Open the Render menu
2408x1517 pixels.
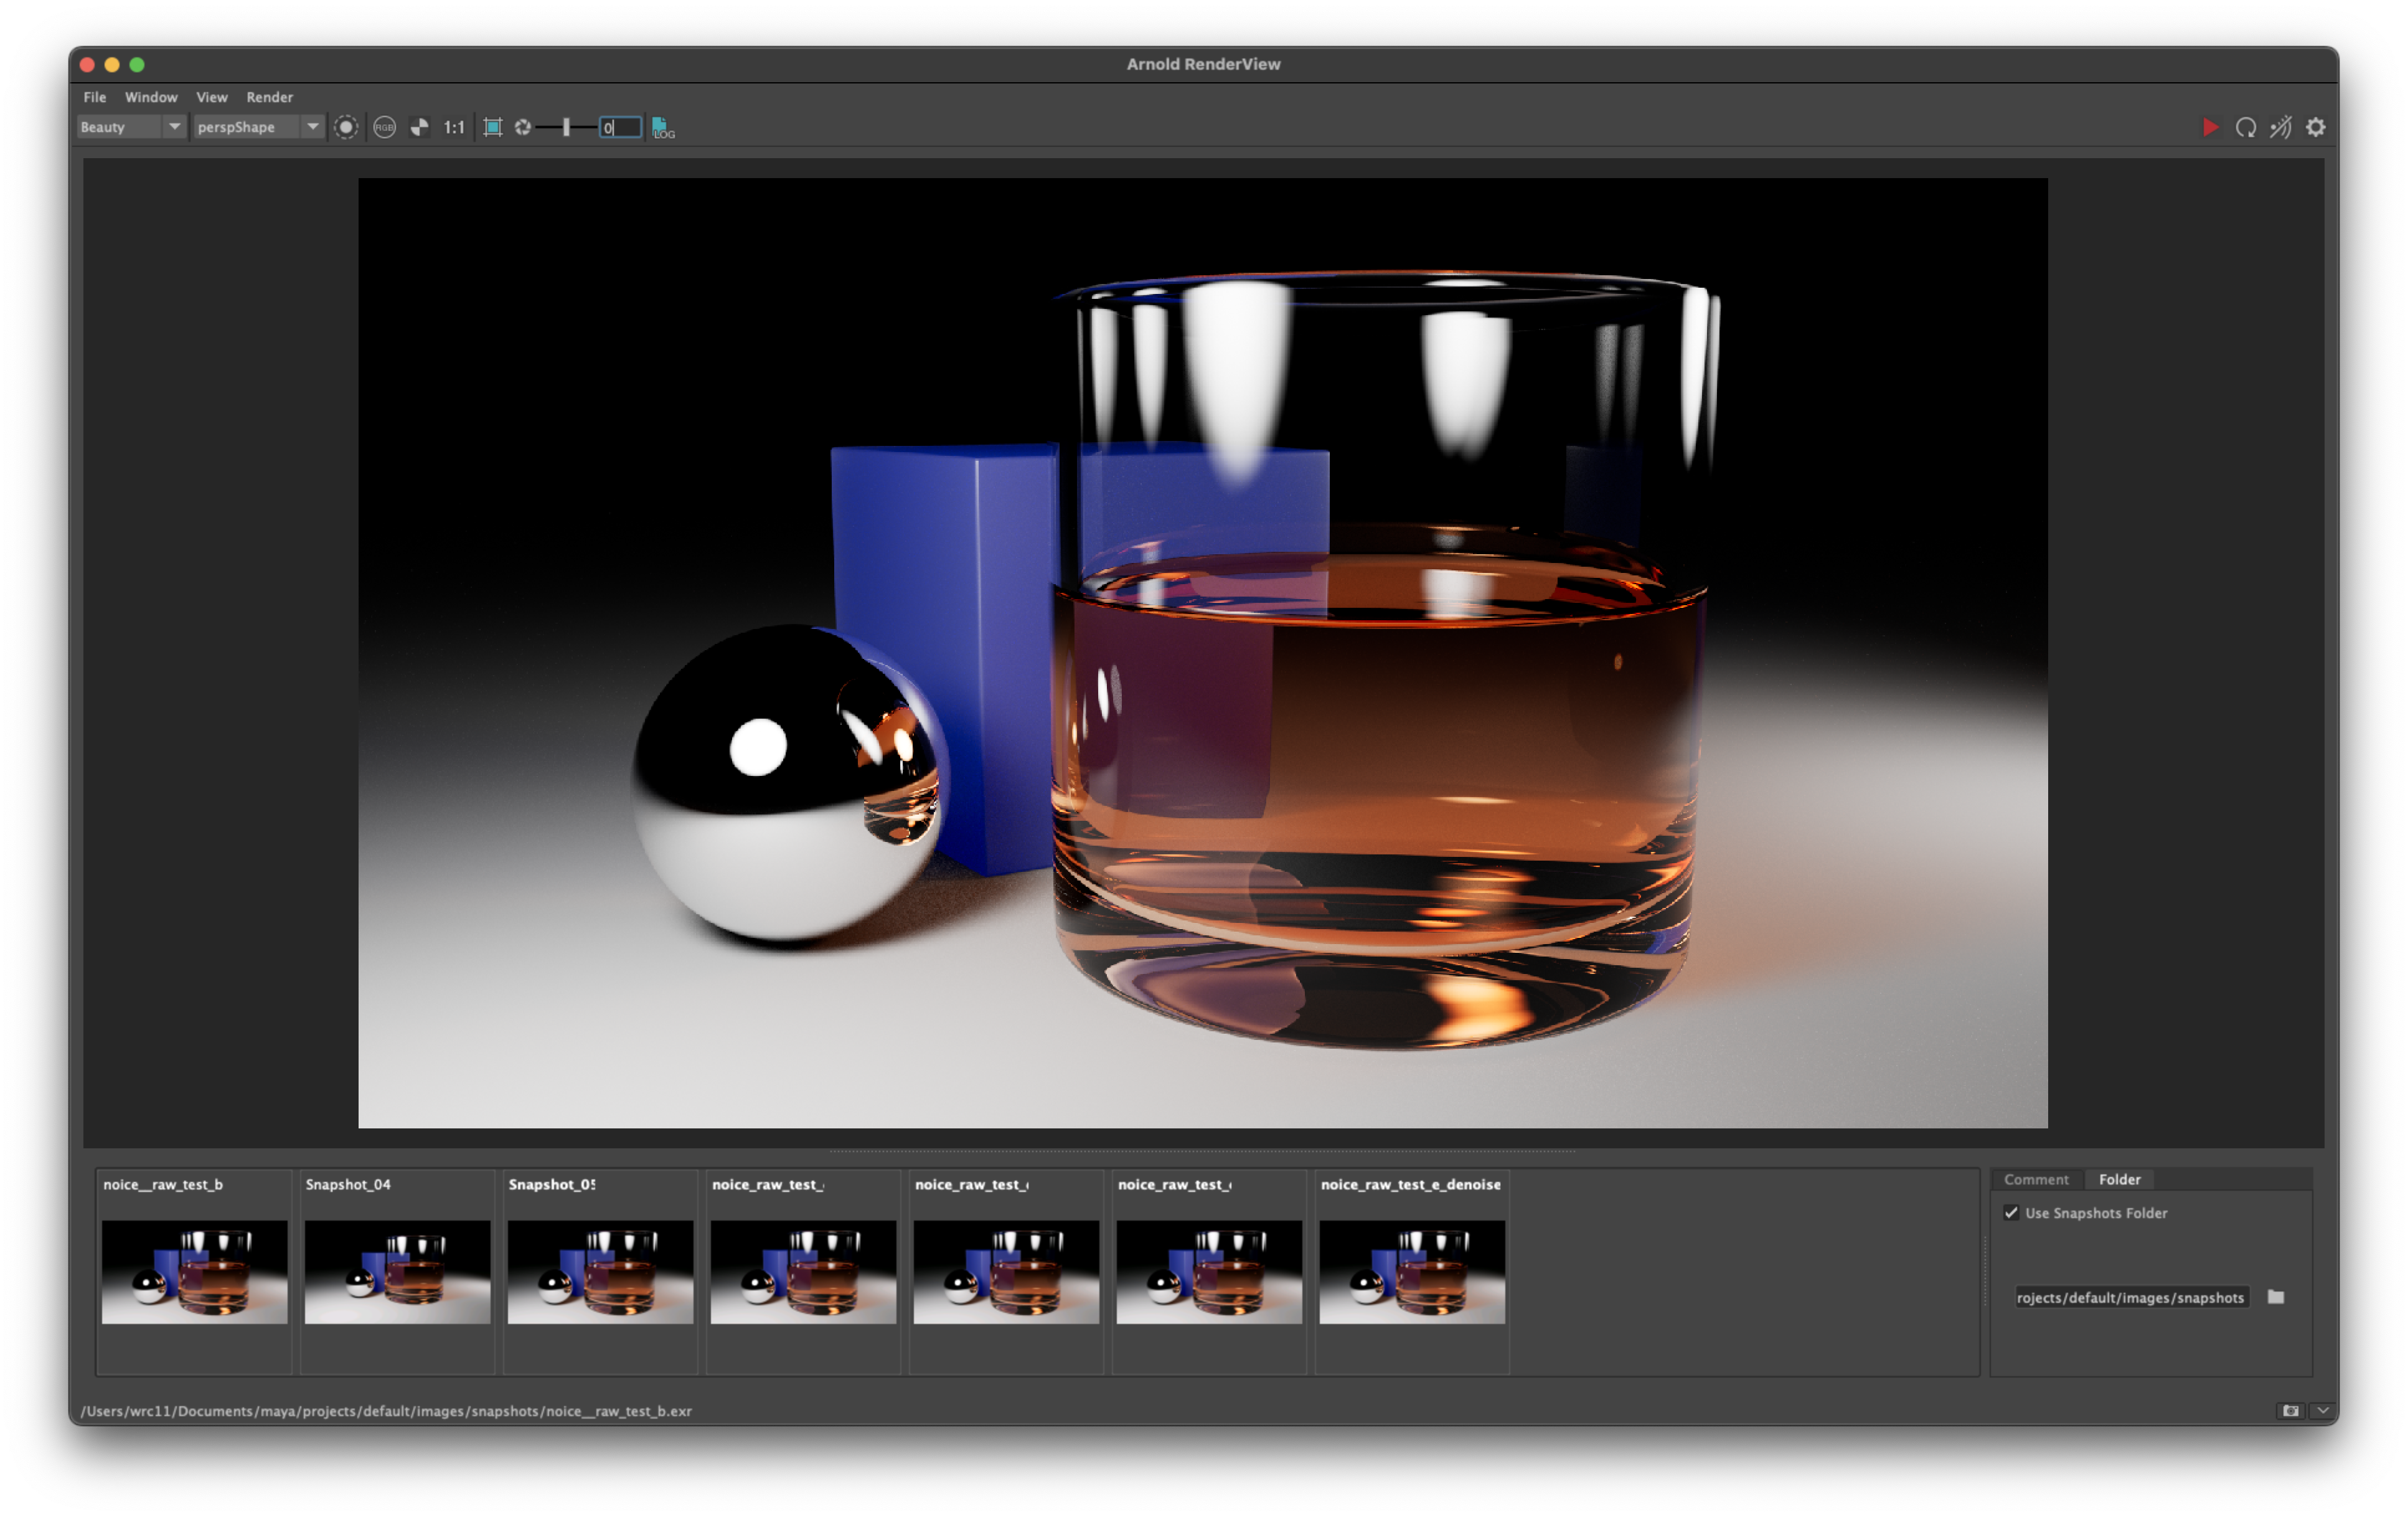coord(269,97)
